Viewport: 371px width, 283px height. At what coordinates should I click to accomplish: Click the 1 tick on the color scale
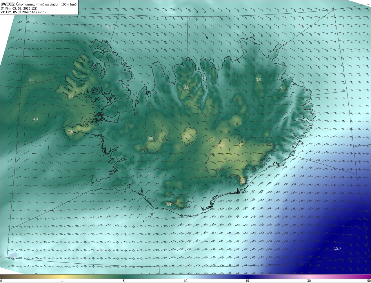[x=62, y=281]
